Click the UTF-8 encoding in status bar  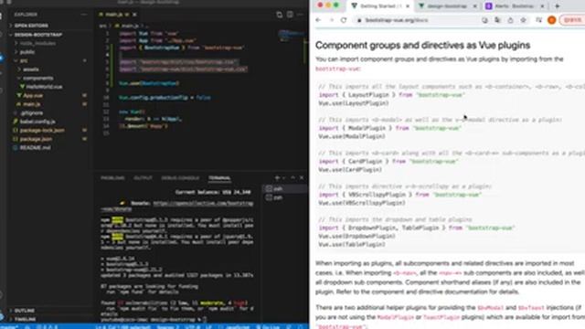pos(193,327)
